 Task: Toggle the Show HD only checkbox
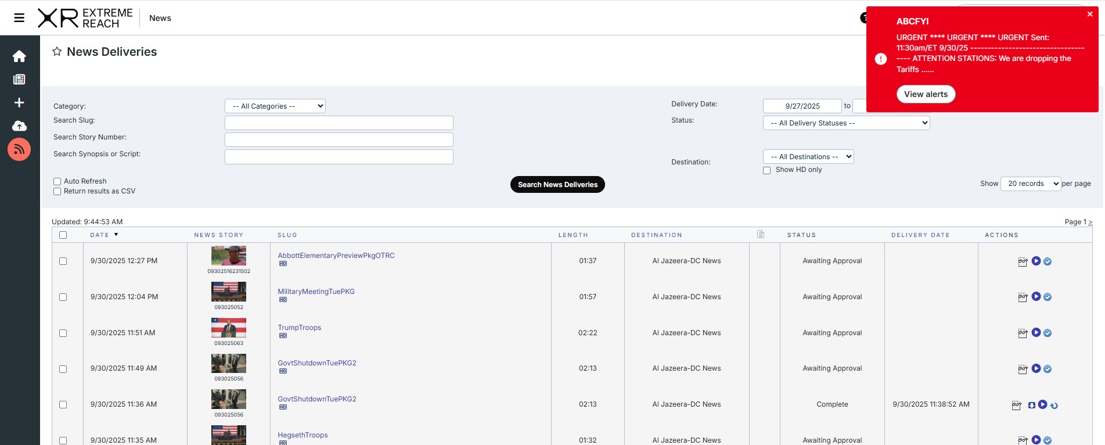pos(766,170)
